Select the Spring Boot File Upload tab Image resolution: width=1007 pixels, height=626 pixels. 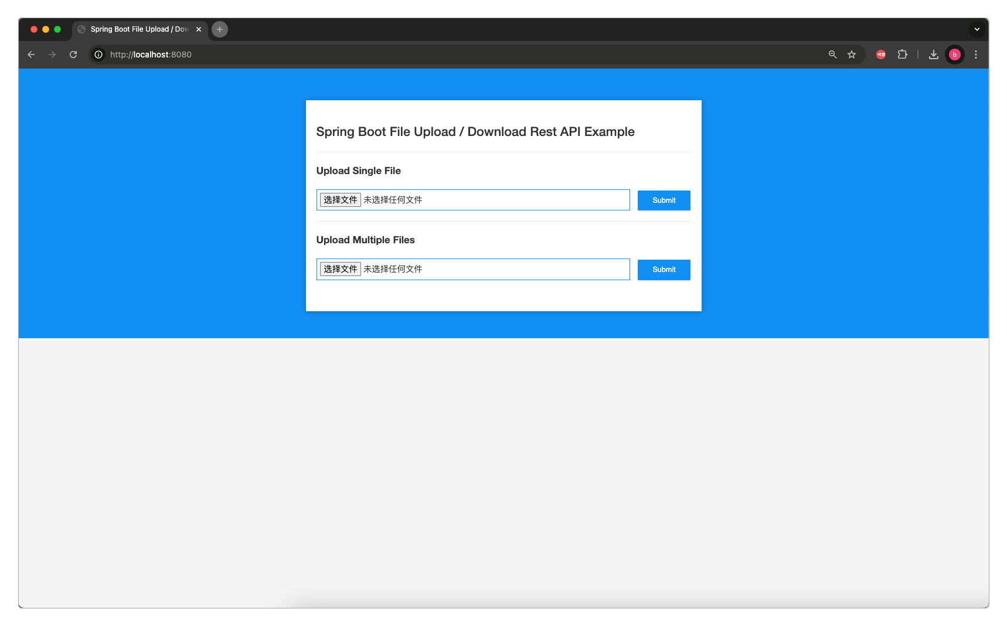pos(140,29)
